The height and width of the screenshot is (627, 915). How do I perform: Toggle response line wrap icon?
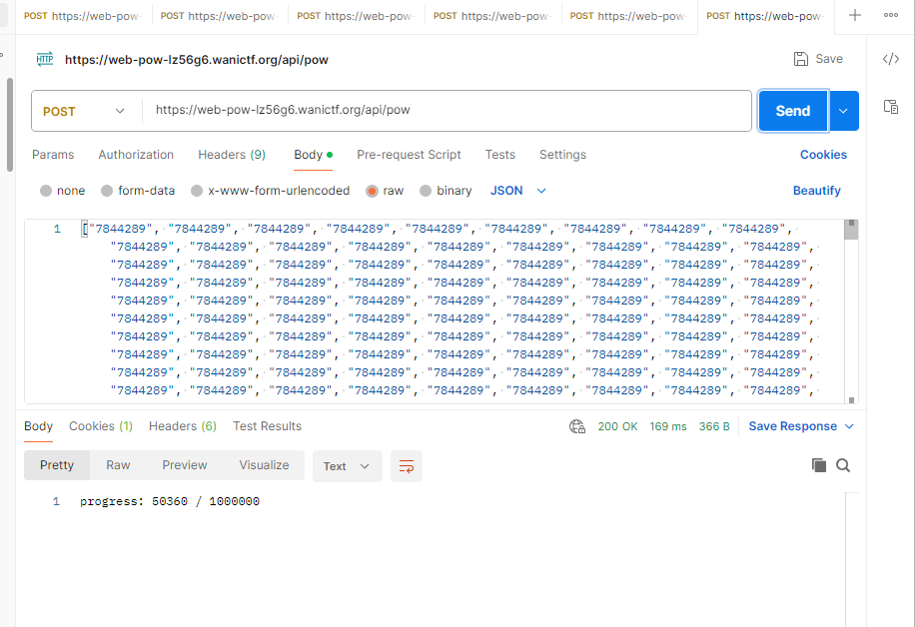407,466
